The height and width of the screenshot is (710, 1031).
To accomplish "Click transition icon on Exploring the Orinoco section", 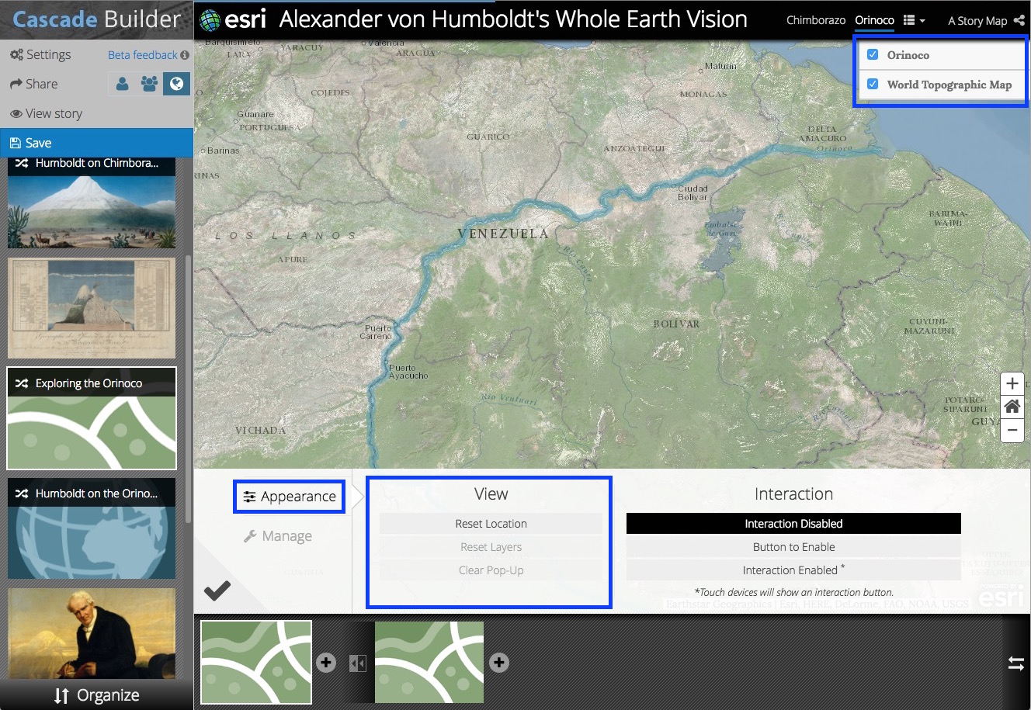I will coord(22,383).
